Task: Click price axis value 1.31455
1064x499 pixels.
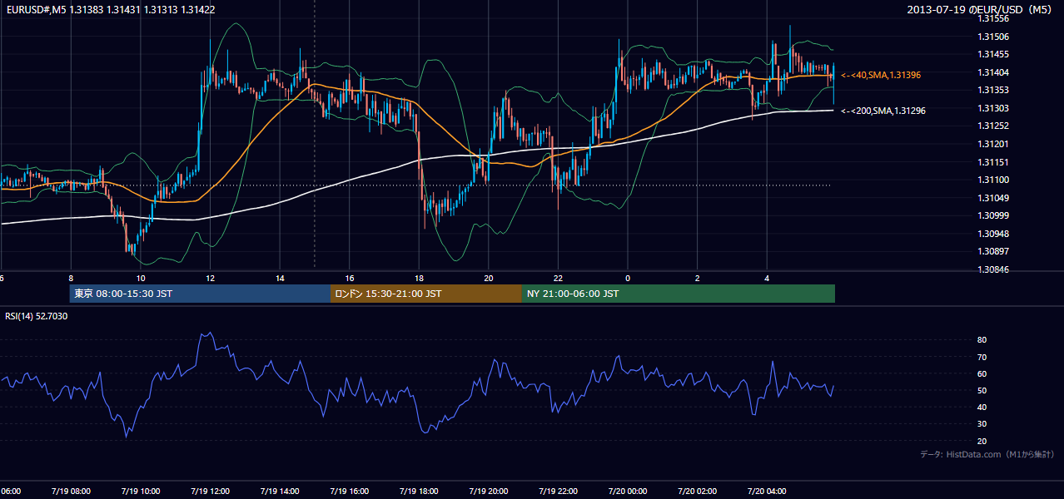Action: pyautogui.click(x=992, y=54)
